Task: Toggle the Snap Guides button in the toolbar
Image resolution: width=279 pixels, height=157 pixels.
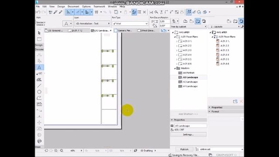Action: pos(78,12)
